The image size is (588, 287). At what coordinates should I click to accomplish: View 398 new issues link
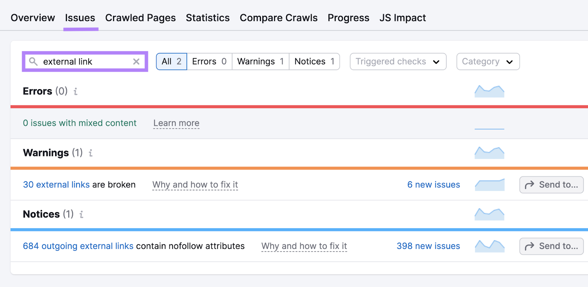[428, 246]
